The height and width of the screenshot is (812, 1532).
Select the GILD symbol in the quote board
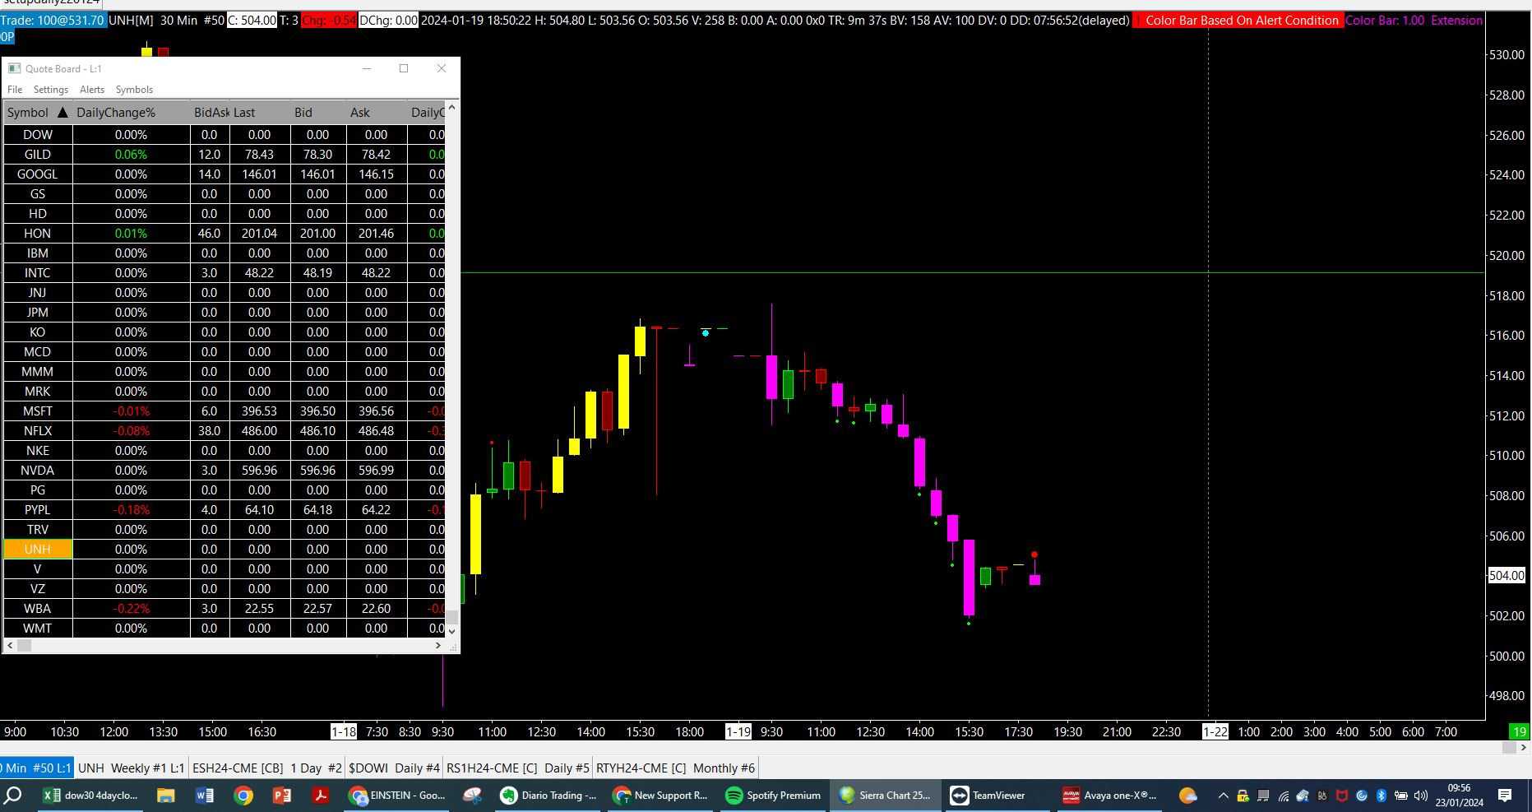click(38, 155)
